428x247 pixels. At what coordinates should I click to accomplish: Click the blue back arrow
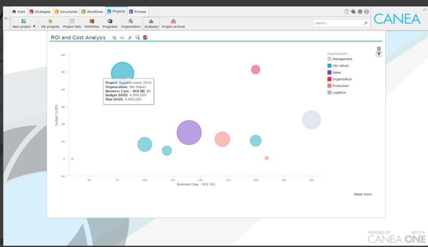[7, 18]
